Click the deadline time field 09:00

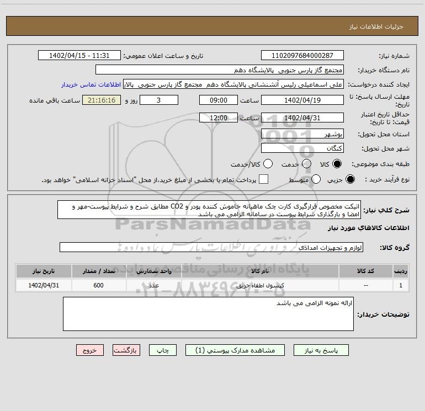coord(219,100)
